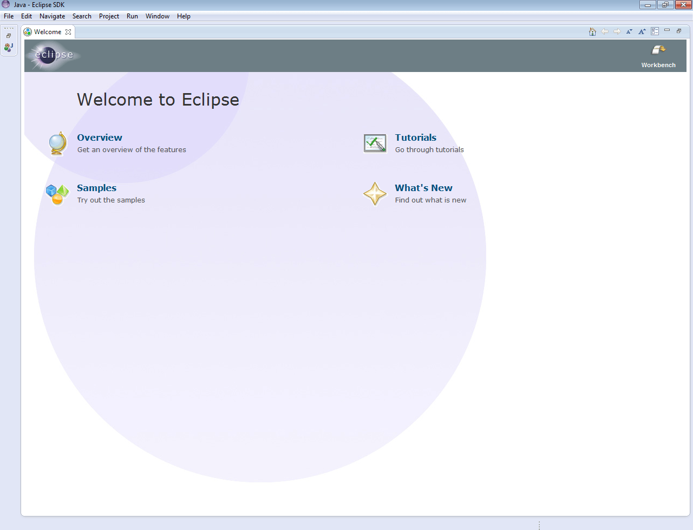Select the Welcome tab
693x530 pixels.
(x=48, y=32)
